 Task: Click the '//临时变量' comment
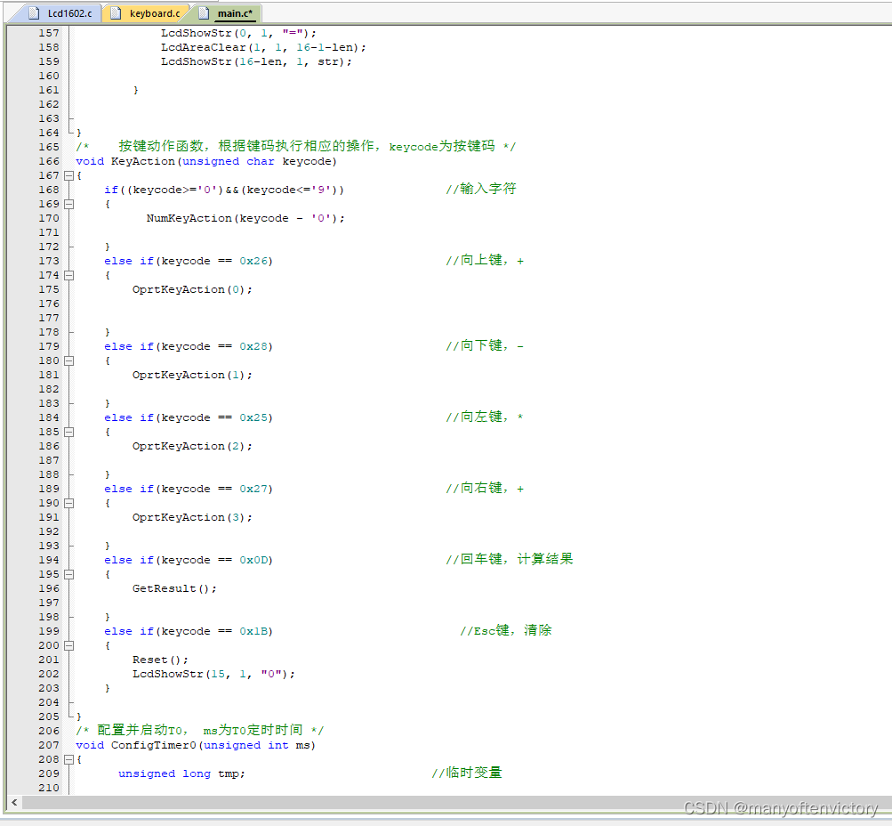[467, 773]
